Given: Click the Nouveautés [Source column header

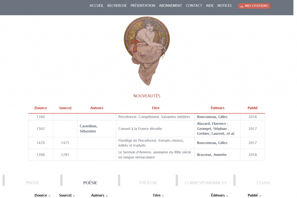Looking at the screenshot, I should 41,108.
